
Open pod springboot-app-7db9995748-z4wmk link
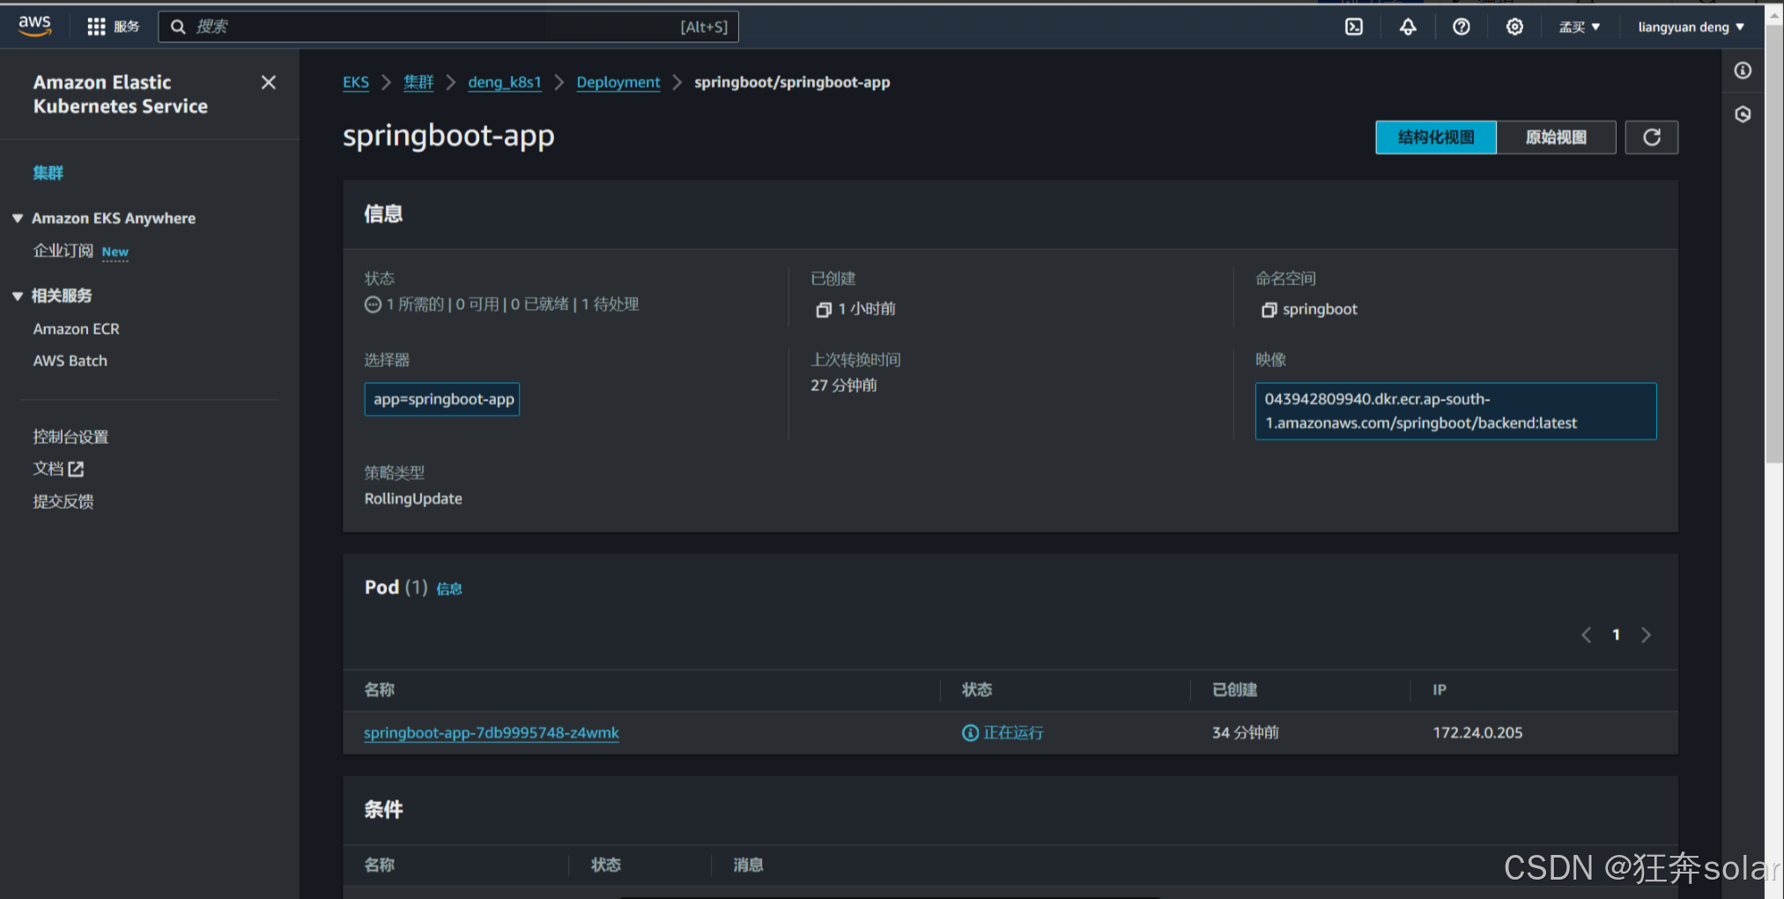point(492,733)
